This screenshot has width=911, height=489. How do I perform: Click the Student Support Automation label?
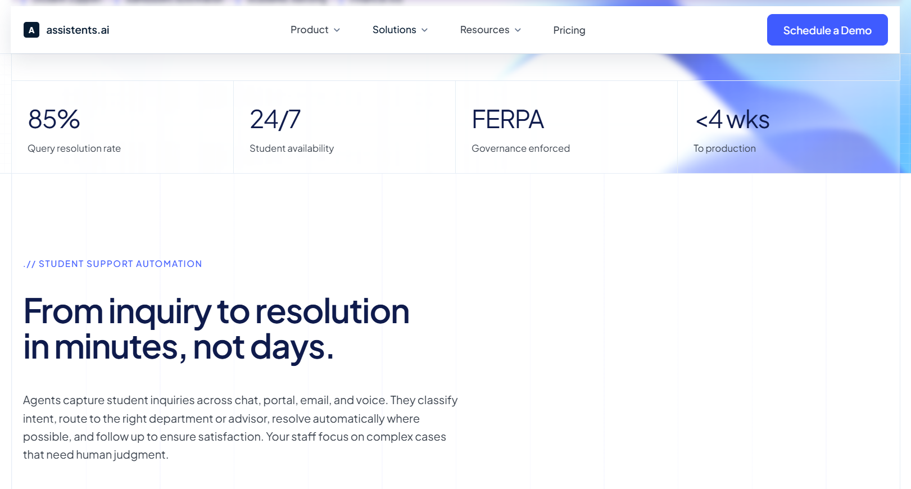click(x=112, y=264)
